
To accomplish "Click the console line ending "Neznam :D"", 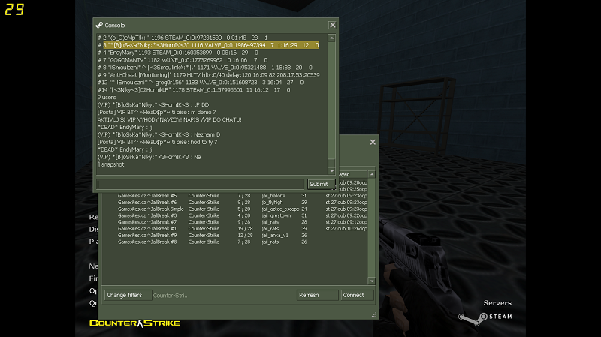I will click(x=159, y=135).
